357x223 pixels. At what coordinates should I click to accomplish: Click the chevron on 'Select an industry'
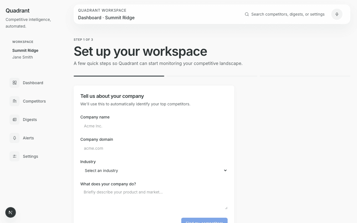[225, 170]
